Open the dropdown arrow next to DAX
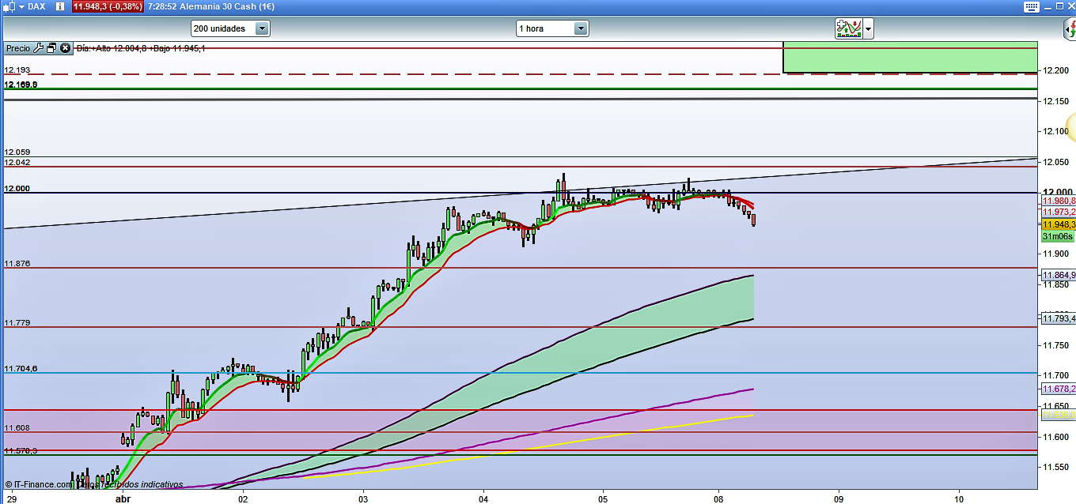The width and height of the screenshot is (1076, 504). click(20, 6)
